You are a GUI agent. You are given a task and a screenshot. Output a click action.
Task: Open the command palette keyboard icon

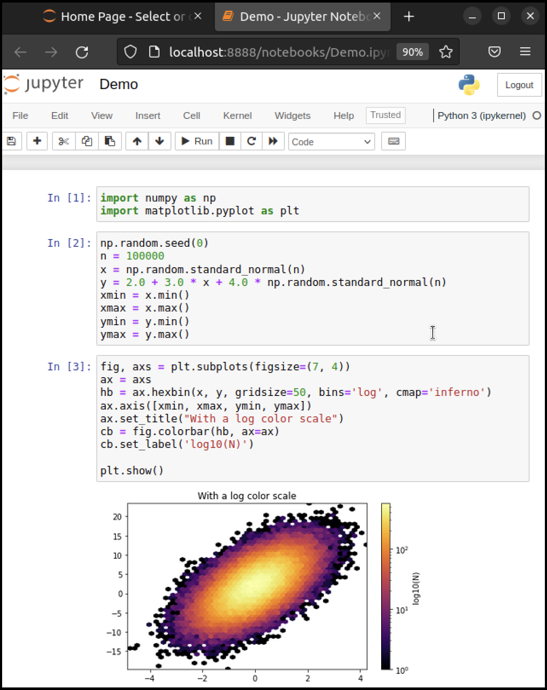(393, 141)
